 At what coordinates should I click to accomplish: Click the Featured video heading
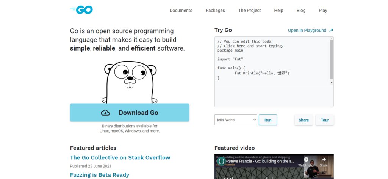click(235, 148)
